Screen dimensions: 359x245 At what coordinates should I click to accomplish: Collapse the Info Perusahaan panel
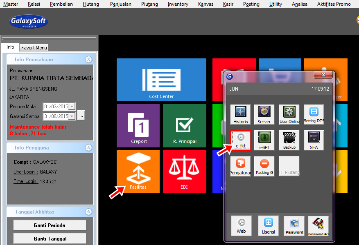(88, 60)
